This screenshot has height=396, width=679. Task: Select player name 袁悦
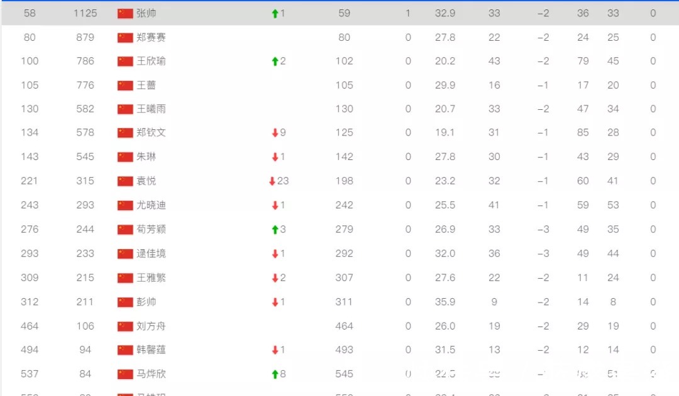[146, 181]
